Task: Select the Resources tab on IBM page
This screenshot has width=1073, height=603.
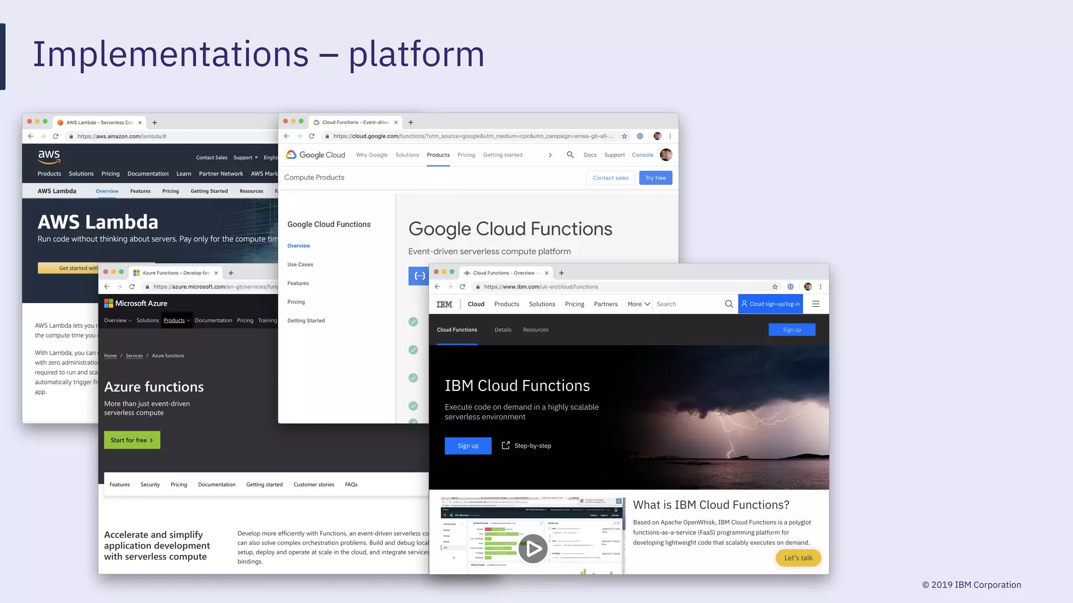Action: coord(535,330)
